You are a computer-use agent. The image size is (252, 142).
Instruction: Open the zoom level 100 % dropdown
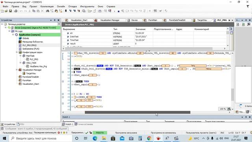(x=222, y=109)
